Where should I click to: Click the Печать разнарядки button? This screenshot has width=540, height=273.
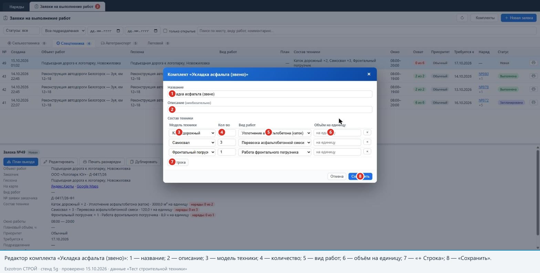(x=102, y=162)
